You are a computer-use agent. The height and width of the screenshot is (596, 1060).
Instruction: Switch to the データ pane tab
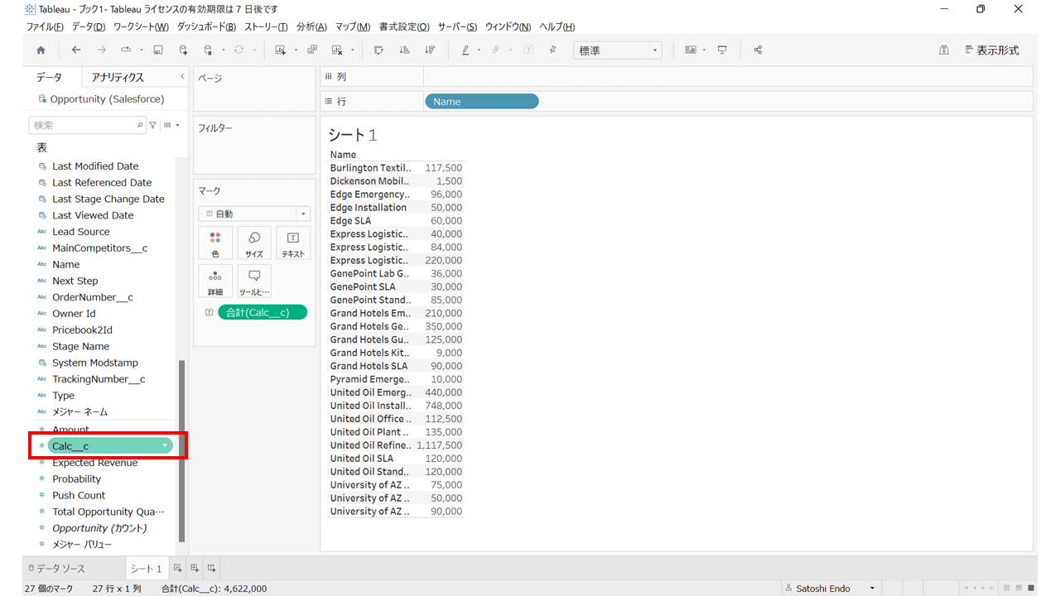point(49,77)
